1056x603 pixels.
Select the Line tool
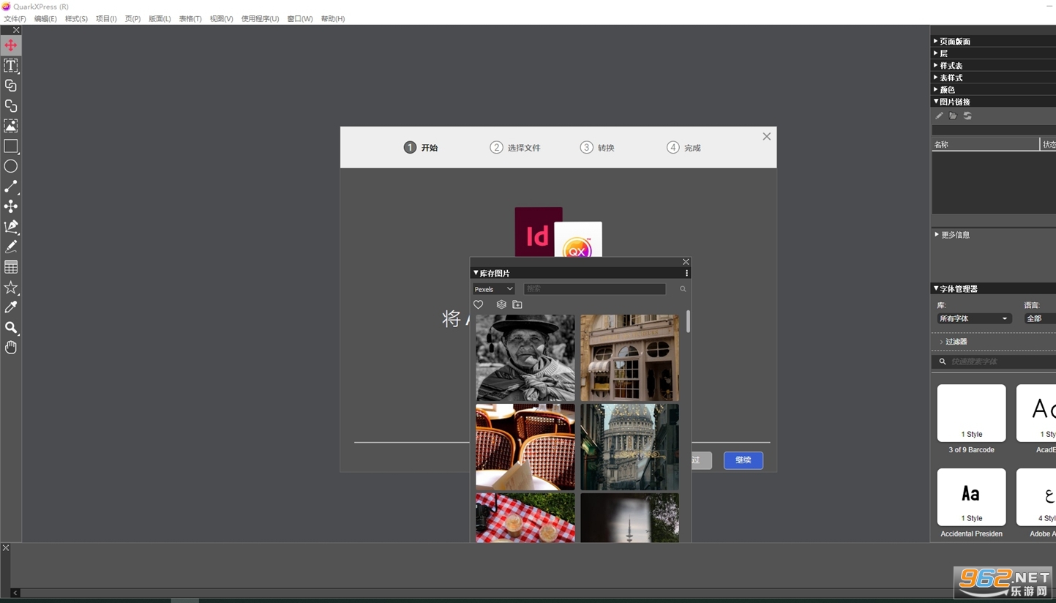[11, 187]
